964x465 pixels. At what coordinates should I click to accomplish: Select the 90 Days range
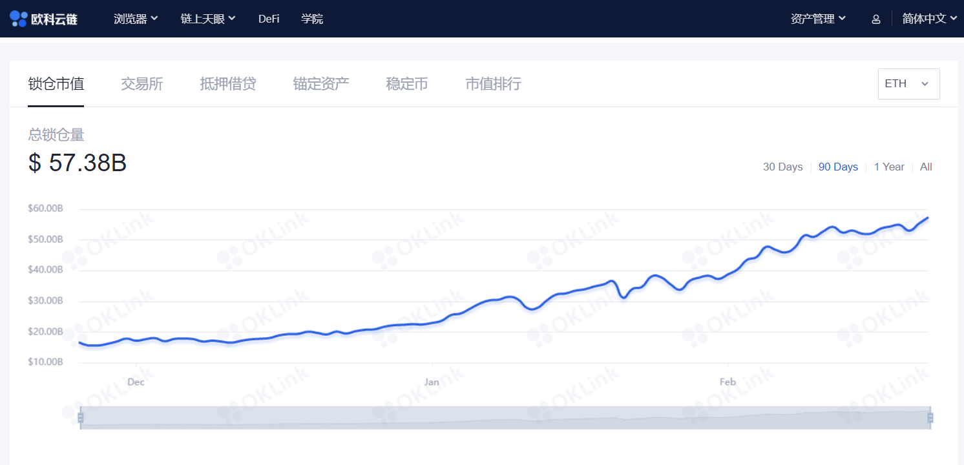(x=838, y=167)
